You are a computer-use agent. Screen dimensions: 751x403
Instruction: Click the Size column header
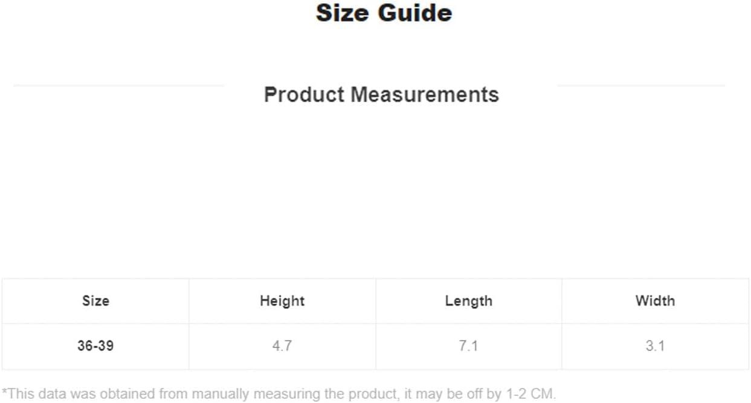click(95, 301)
